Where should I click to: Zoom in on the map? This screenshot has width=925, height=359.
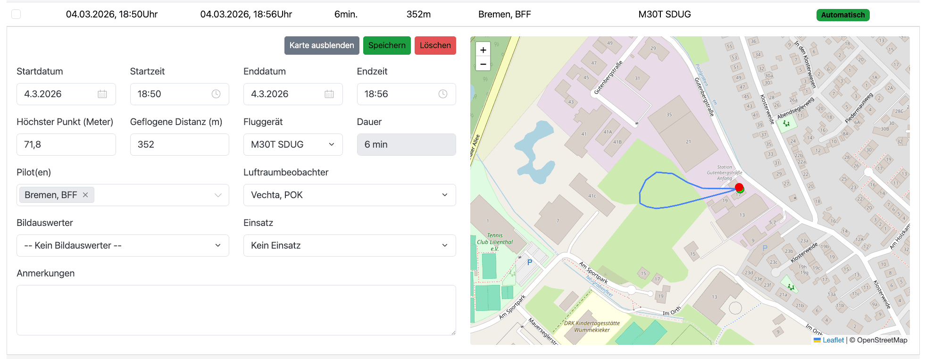[x=483, y=50]
